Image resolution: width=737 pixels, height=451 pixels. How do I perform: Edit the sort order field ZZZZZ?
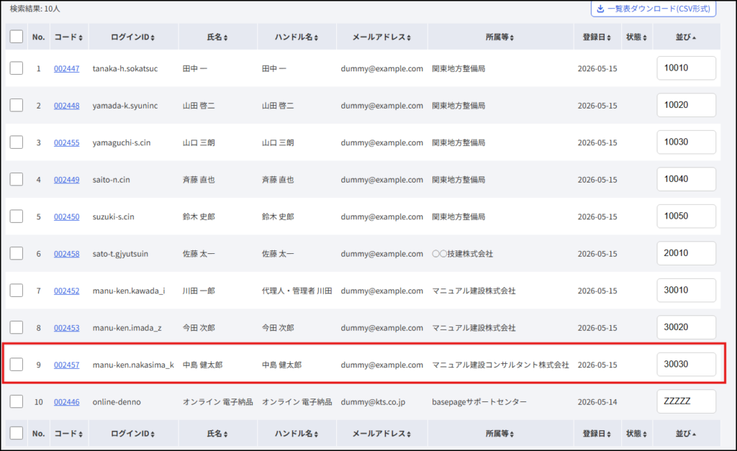point(686,401)
